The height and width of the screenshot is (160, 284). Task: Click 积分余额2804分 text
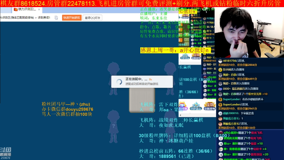(x=247, y=65)
